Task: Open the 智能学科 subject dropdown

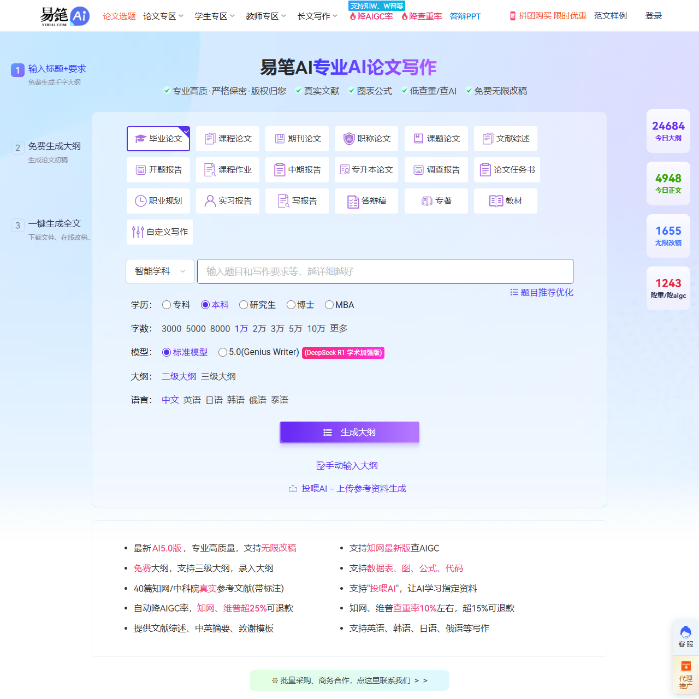Action: [160, 271]
